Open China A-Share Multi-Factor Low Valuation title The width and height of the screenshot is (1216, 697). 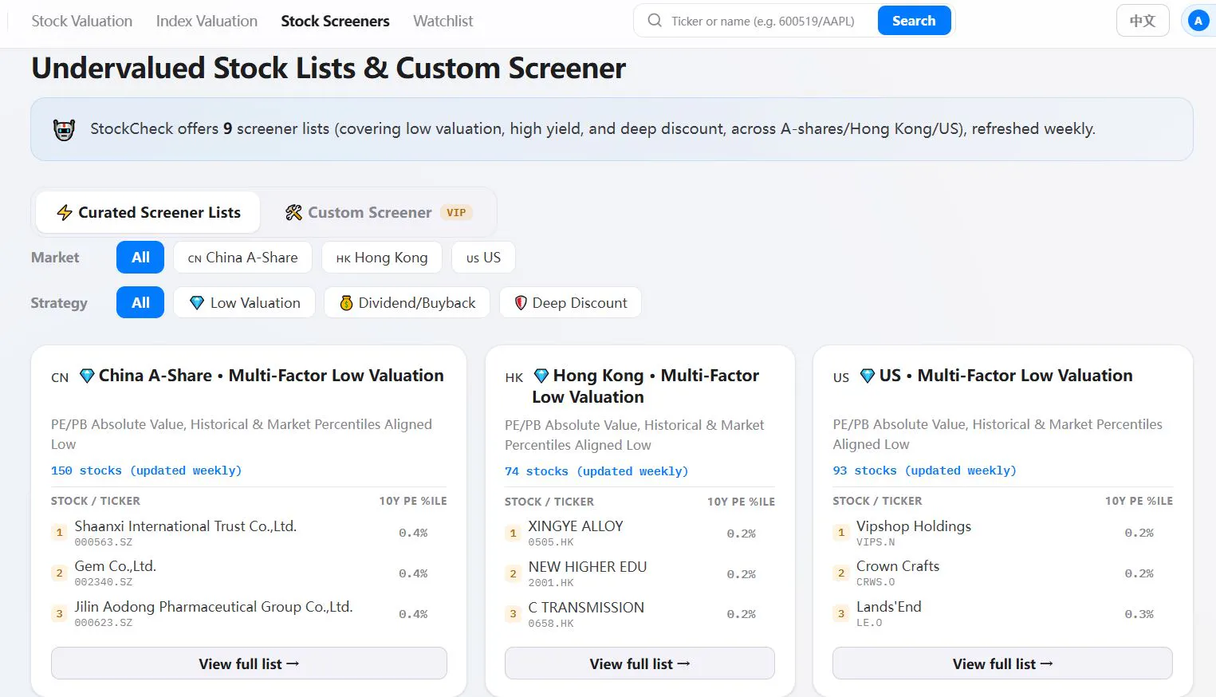pos(271,376)
